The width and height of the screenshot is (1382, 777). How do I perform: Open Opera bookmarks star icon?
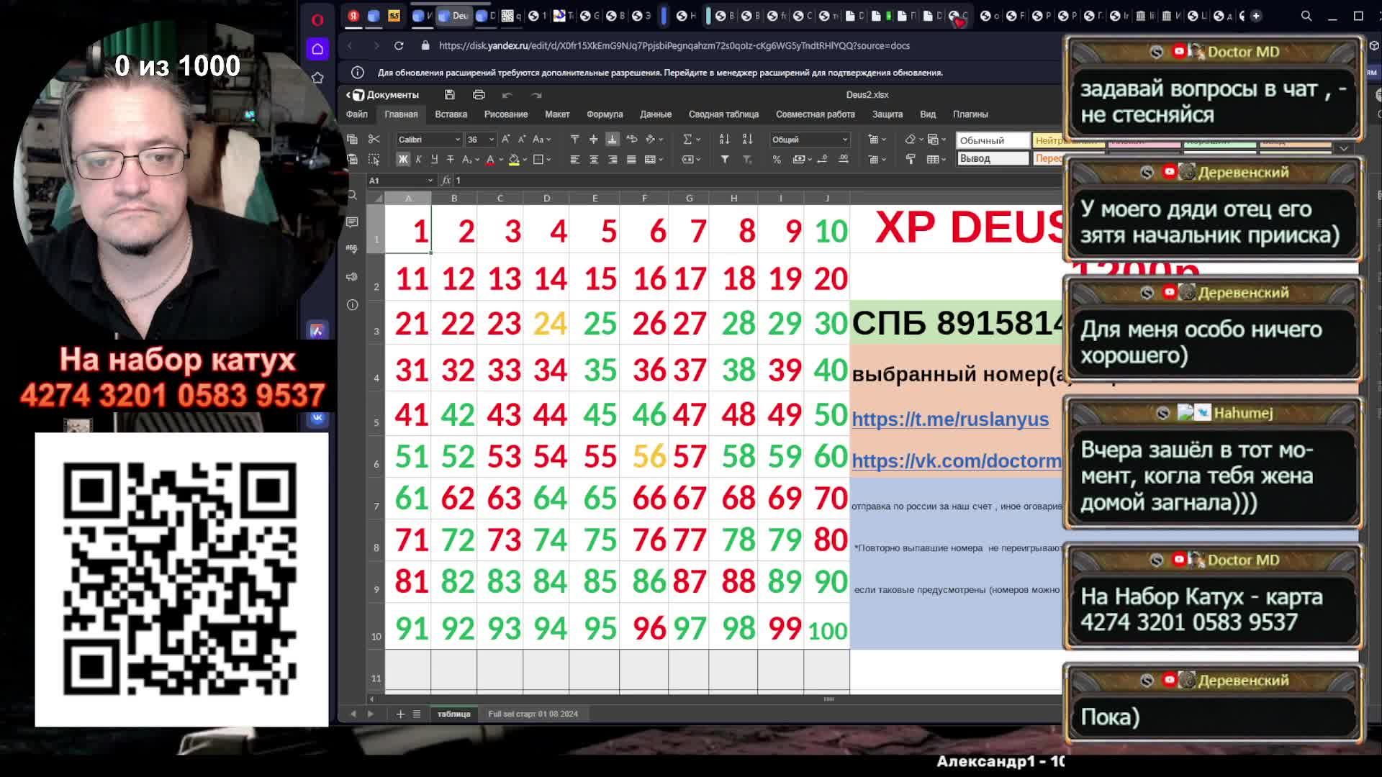317,78
